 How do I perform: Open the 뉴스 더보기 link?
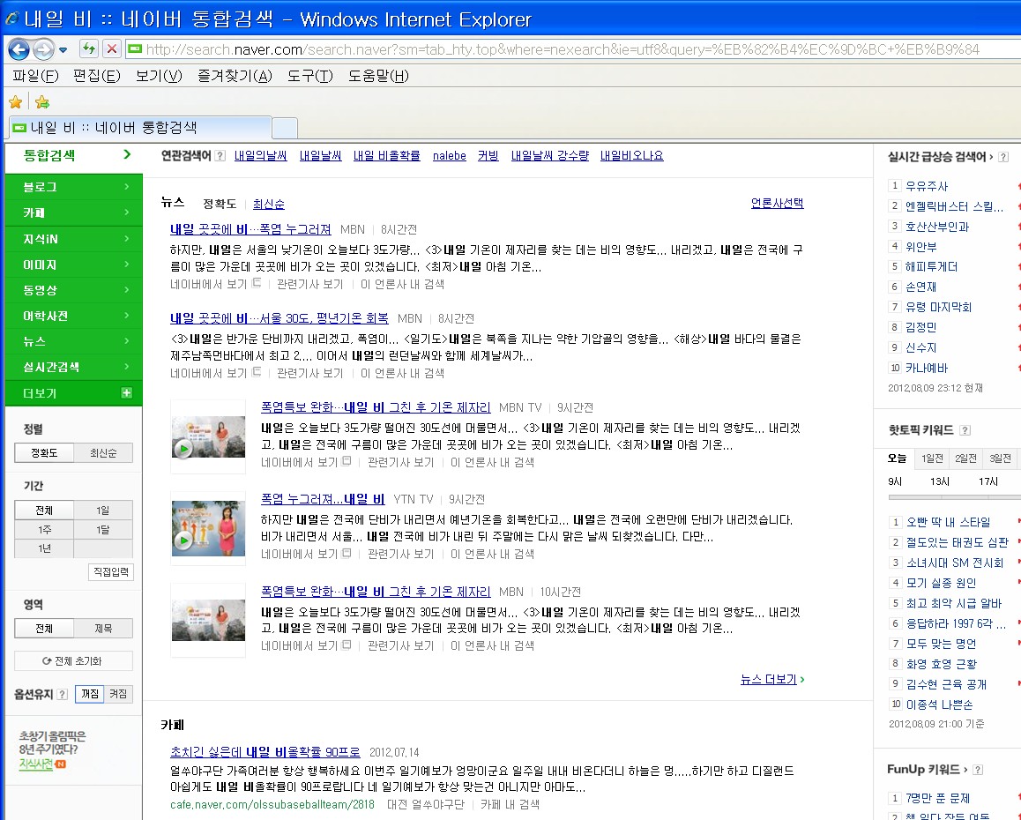tap(772, 680)
